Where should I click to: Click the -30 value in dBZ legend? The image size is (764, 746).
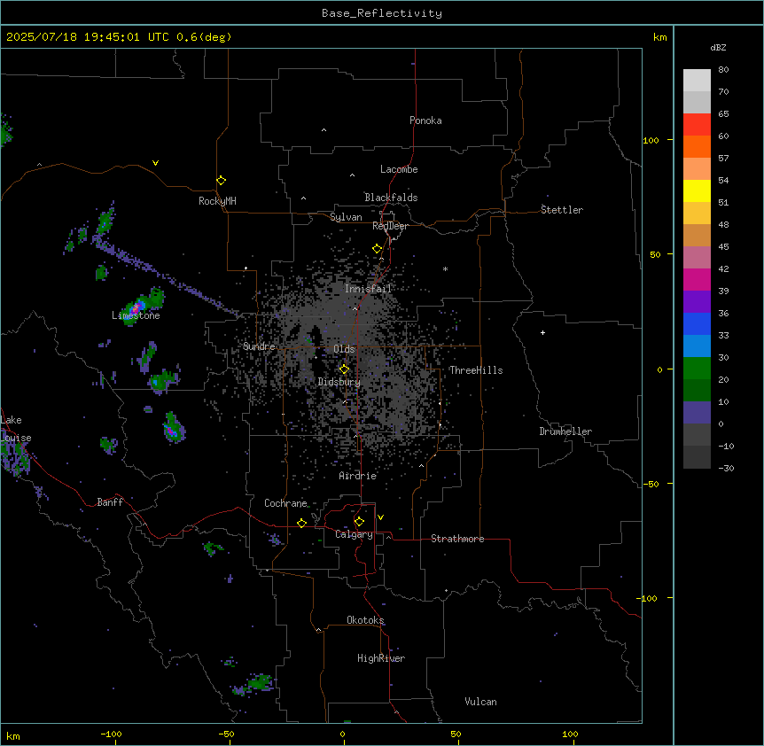(x=726, y=468)
